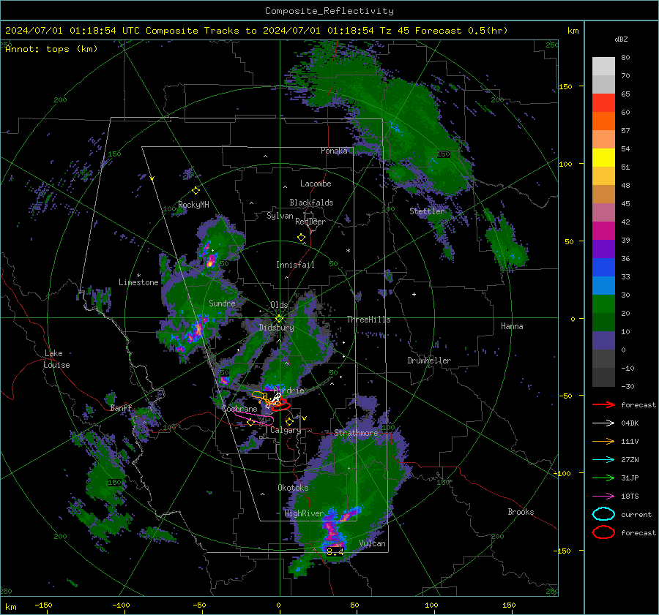Click the dBZ legend heading
659x615 pixels.
(x=621, y=39)
